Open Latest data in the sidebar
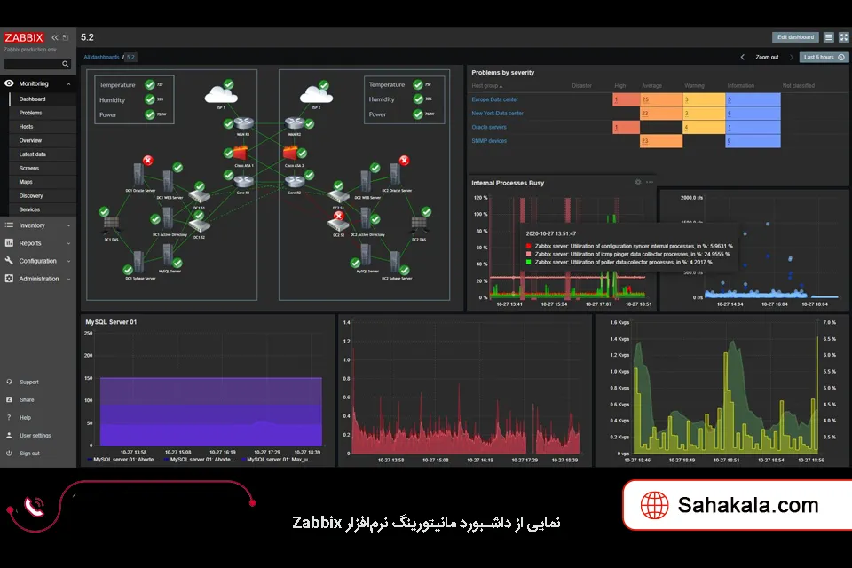 coord(33,154)
